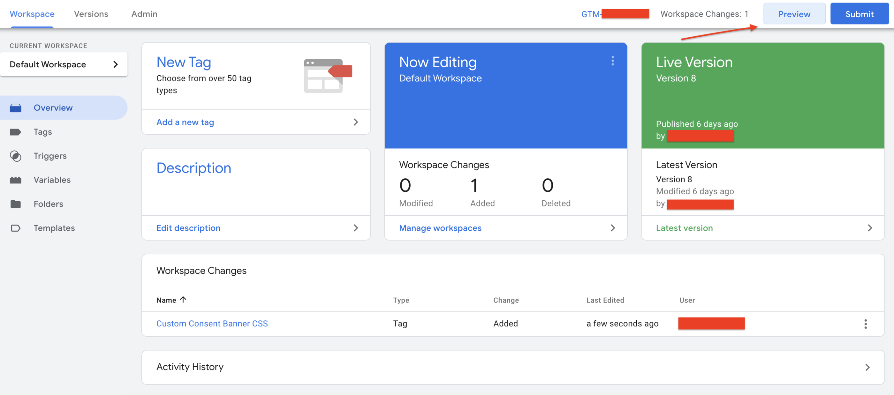Click the Overview sidebar icon
Screen dimensions: 894x395
point(16,108)
